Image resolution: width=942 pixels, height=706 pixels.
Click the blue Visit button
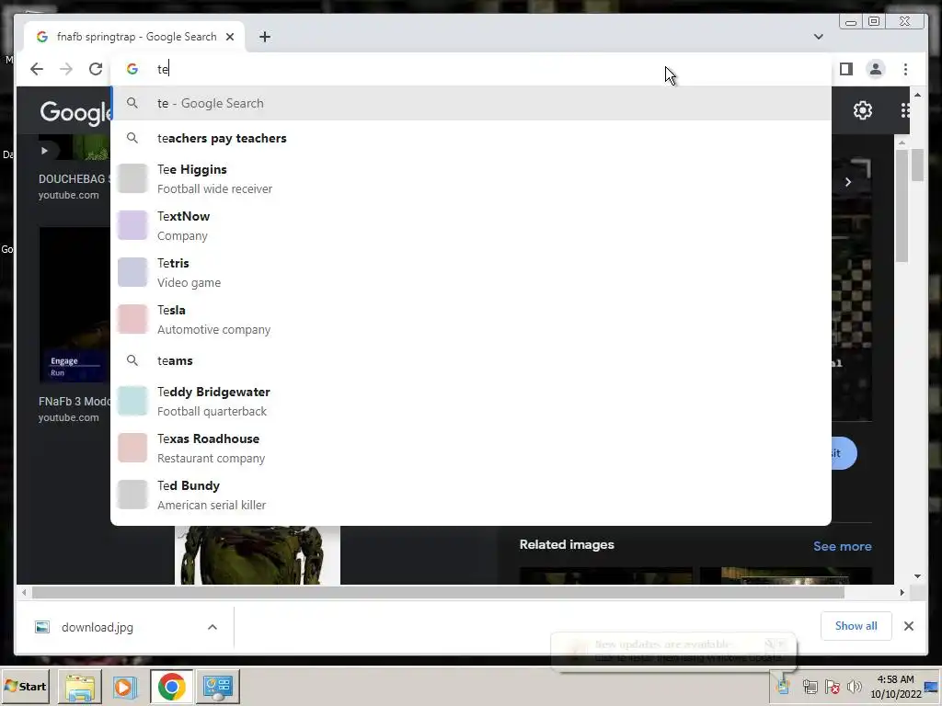844,453
